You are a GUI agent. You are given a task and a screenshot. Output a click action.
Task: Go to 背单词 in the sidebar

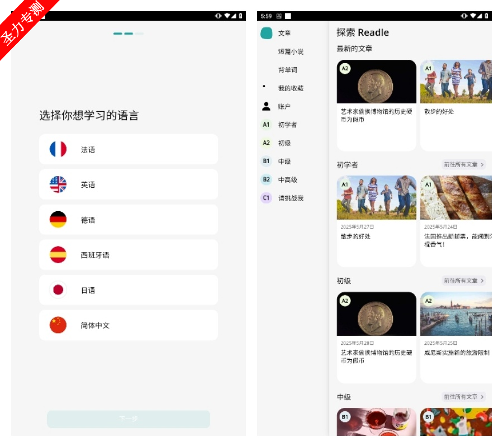coord(287,70)
